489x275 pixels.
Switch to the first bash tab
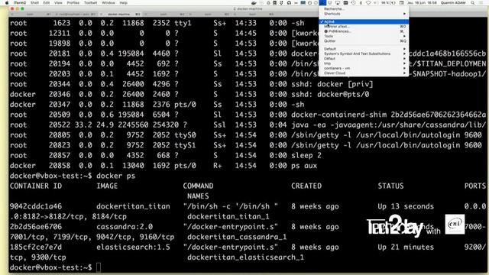click(31, 14)
